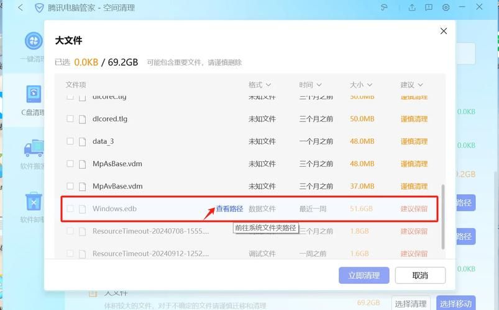Click the upload share icon in title bar
This screenshot has height=310, width=499.
(412, 7)
